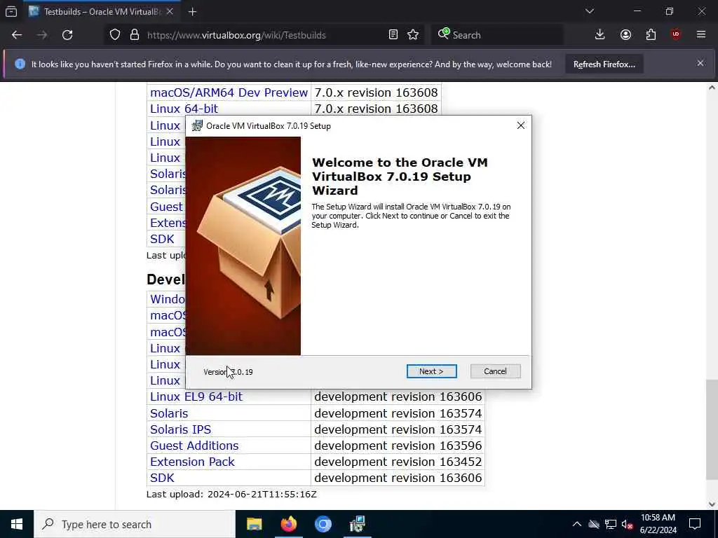
Task: Show hidden system tray icons
Action: pyautogui.click(x=577, y=524)
